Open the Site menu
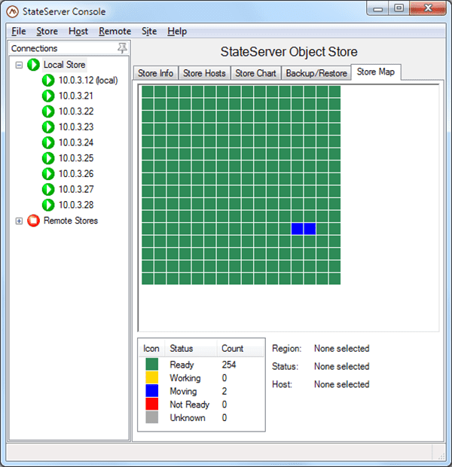The height and width of the screenshot is (467, 452). 149,31
